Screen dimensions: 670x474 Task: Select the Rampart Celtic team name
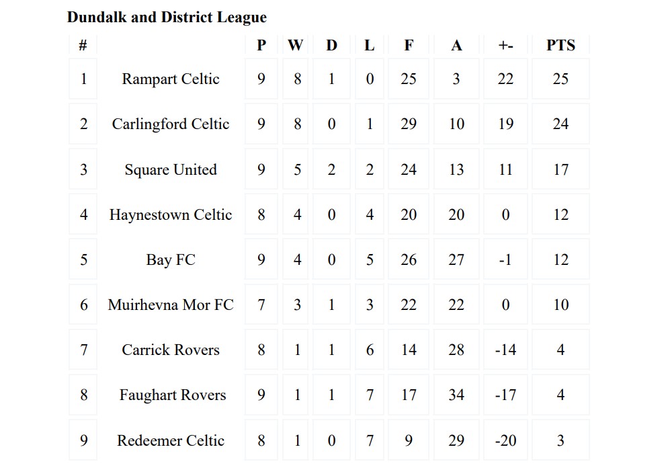click(x=171, y=79)
